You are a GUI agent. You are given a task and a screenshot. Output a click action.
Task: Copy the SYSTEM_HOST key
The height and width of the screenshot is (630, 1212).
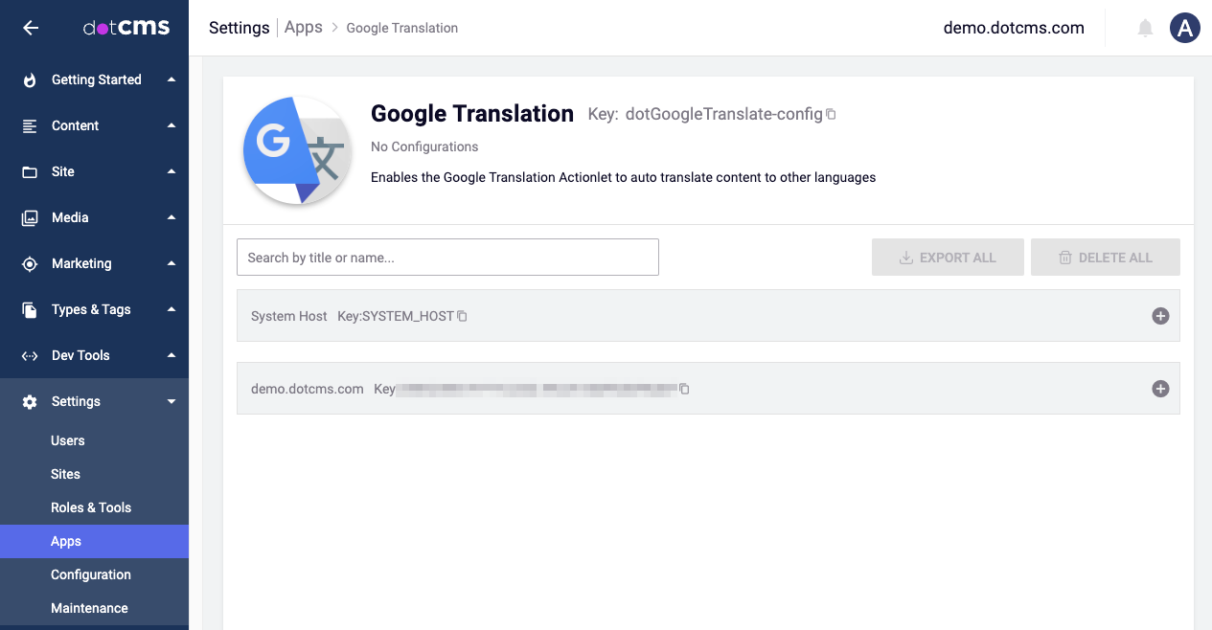462,316
